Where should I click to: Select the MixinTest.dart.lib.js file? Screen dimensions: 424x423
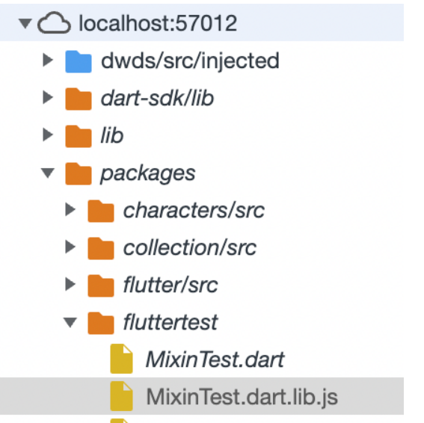click(x=202, y=396)
